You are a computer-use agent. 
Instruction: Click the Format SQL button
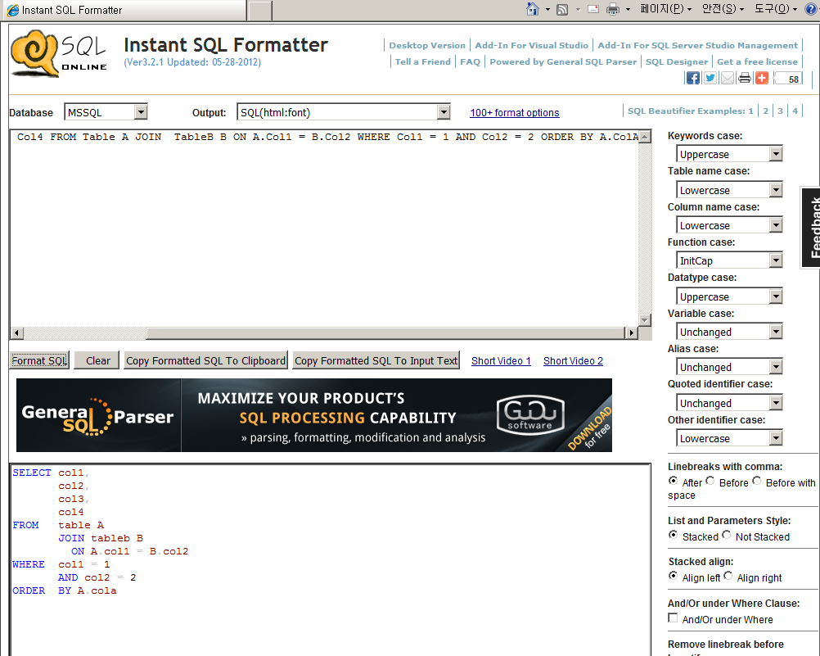coord(39,360)
